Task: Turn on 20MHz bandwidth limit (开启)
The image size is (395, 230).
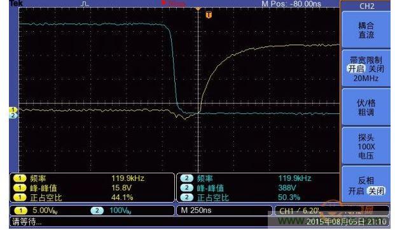Action: point(356,69)
